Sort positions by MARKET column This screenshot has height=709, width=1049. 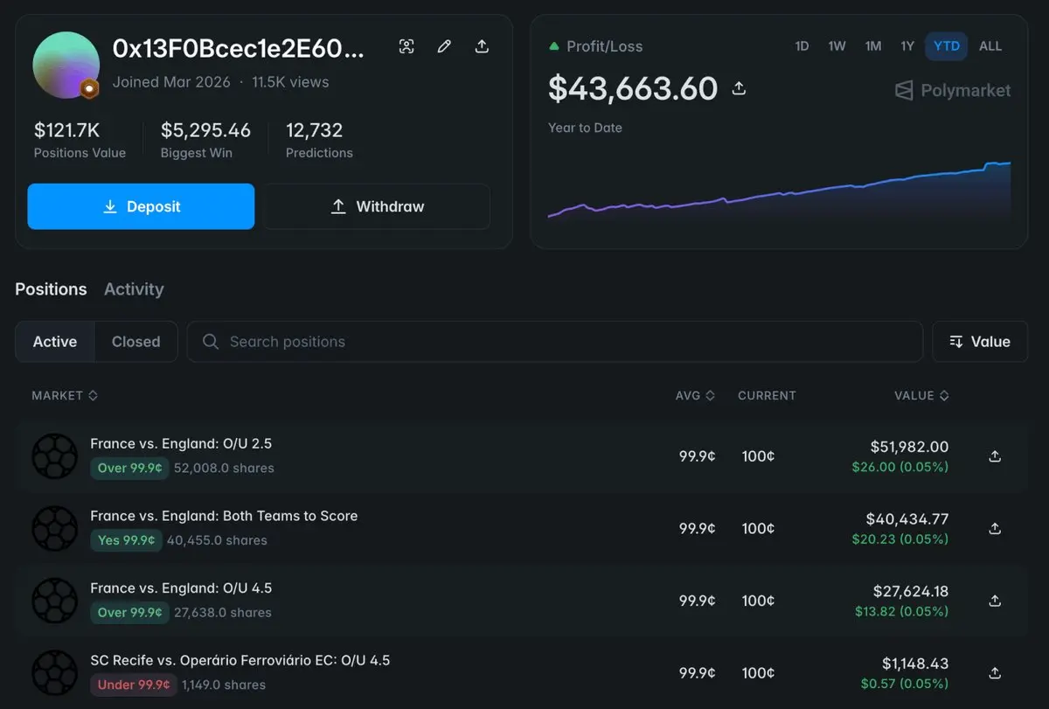[x=65, y=396]
